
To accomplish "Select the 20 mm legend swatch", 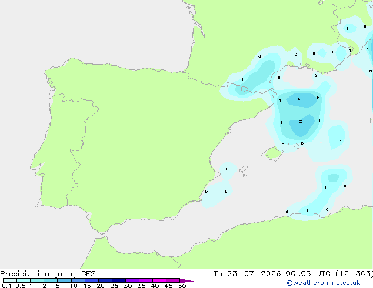I will 105,280.
